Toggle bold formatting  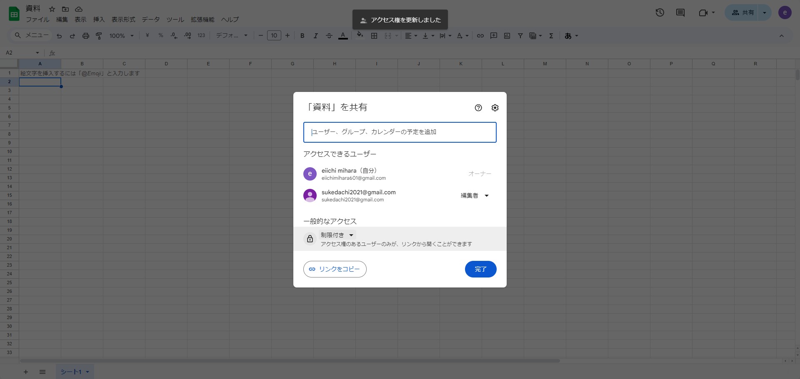click(x=302, y=36)
